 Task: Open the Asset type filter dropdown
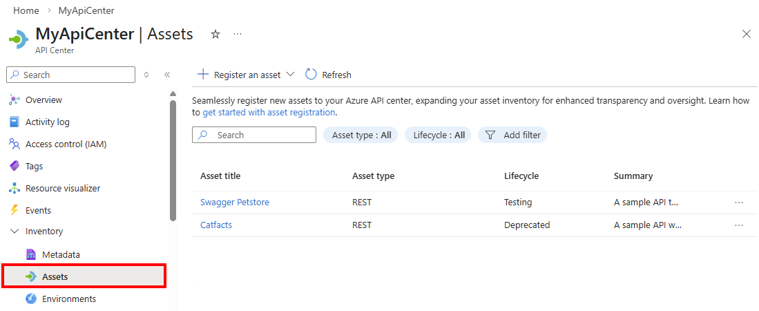tap(361, 135)
